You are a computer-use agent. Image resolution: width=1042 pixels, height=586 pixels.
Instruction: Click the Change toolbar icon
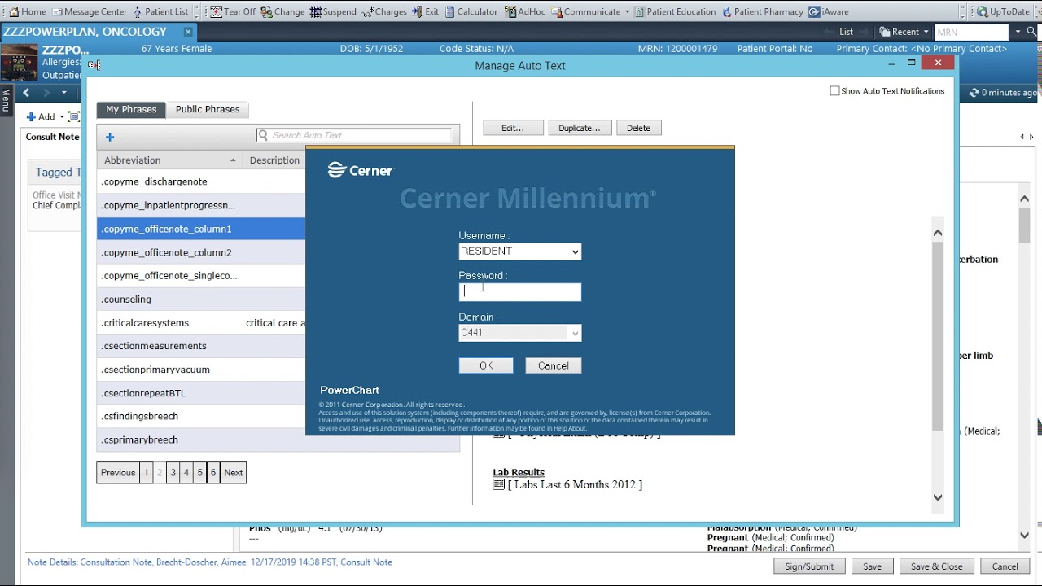tap(282, 11)
